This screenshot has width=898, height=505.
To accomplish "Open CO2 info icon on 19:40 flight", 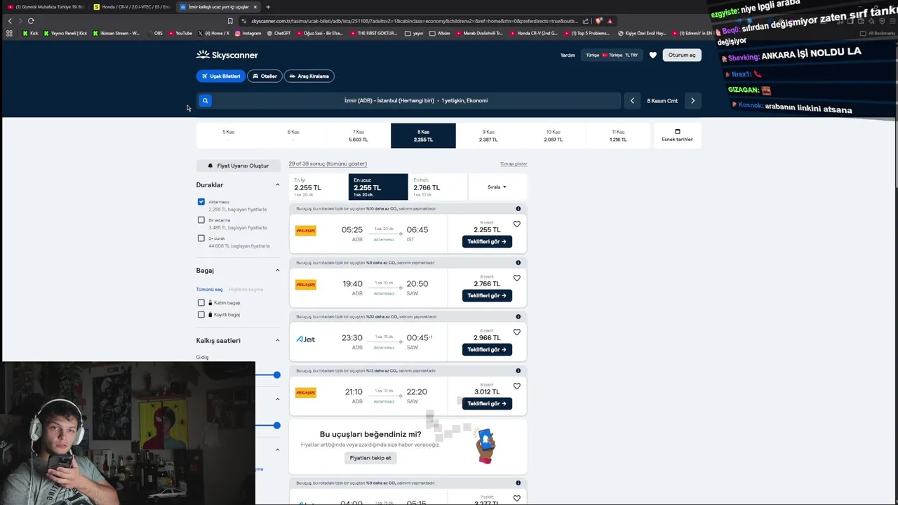I will tap(518, 262).
